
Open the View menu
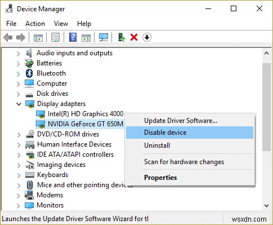coord(61,24)
